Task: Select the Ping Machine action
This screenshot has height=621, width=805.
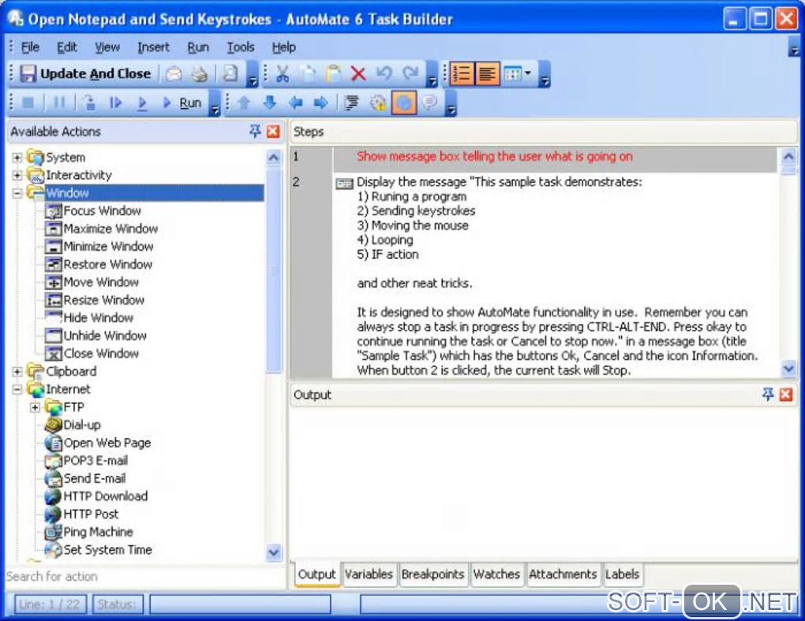Action: point(98,532)
